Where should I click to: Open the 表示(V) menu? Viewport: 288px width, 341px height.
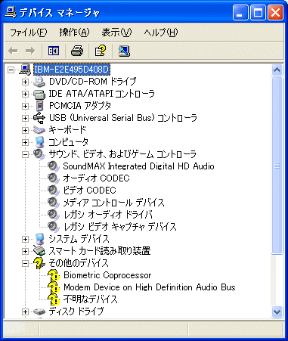(x=116, y=33)
